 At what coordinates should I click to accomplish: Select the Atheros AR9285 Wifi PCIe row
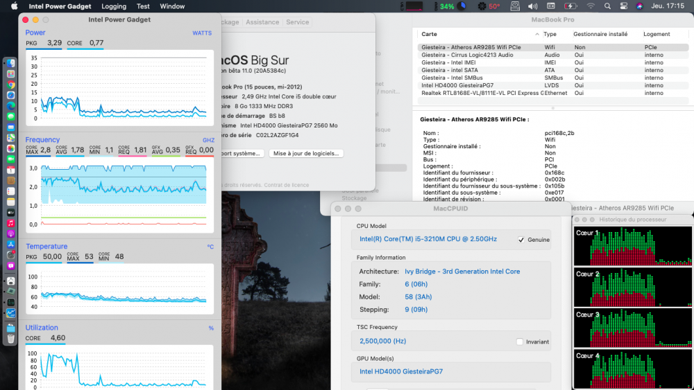[553, 47]
